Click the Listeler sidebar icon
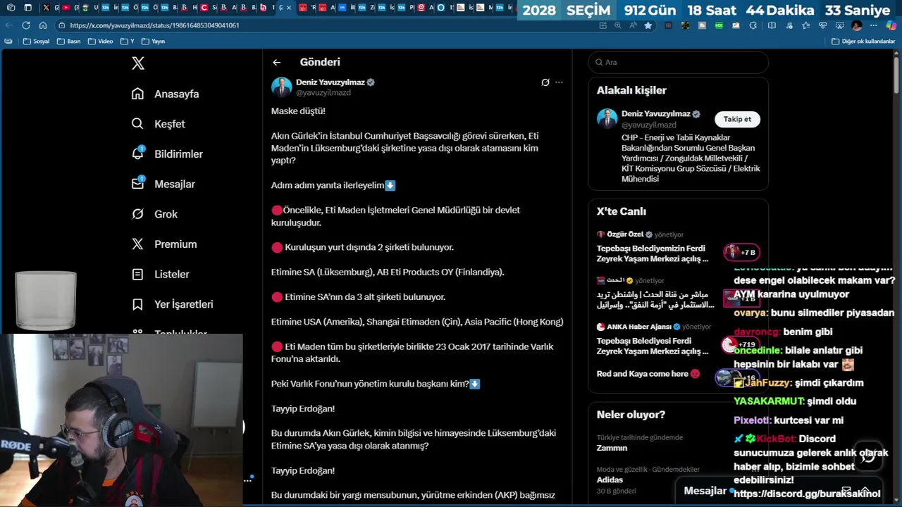902x507 pixels. (137, 274)
